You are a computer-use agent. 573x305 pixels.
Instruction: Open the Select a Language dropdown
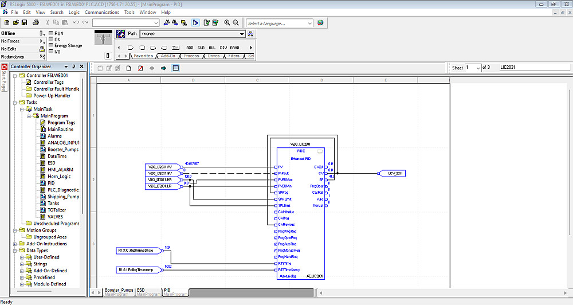(310, 24)
